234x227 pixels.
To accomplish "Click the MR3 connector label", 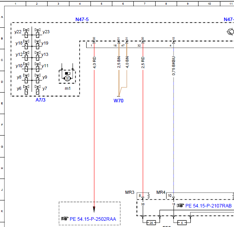I will (130, 192).
